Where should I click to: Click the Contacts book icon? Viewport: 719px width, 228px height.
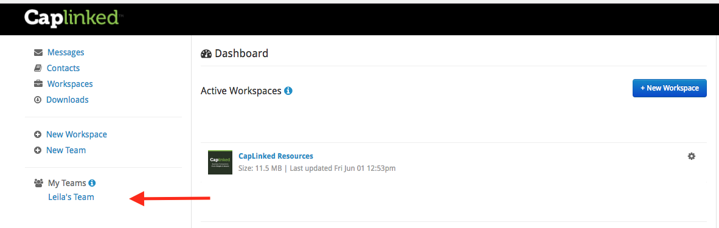[38, 68]
